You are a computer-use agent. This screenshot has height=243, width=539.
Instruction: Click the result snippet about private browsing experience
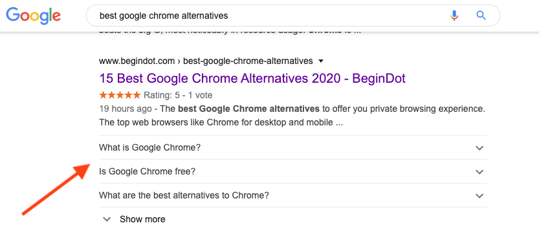[292, 116]
